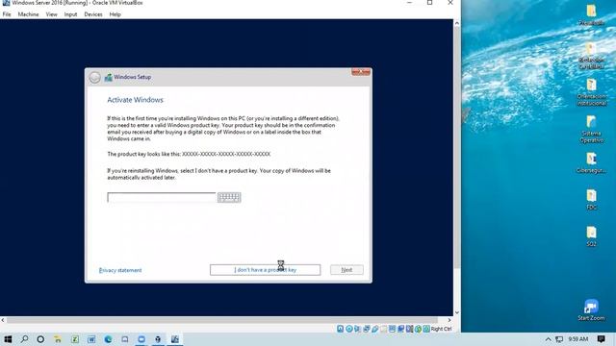The height and width of the screenshot is (346, 616).
Task: Click the mouse integration icon in VirtualBox status bar
Action: 418,329
